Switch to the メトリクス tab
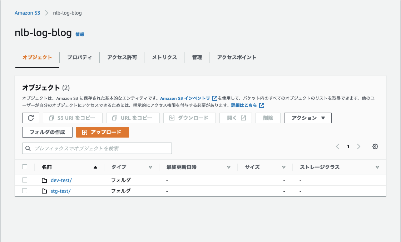401x242 pixels. [164, 57]
